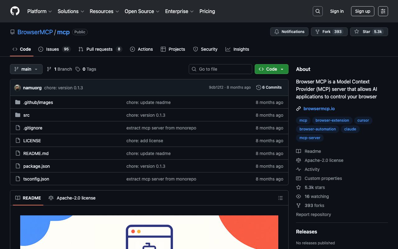
Task: Click the GitHub logo icon
Action: tap(15, 11)
